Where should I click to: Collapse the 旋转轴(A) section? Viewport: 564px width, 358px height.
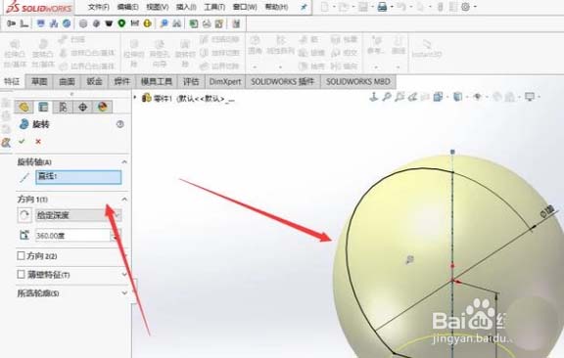pyautogui.click(x=124, y=162)
